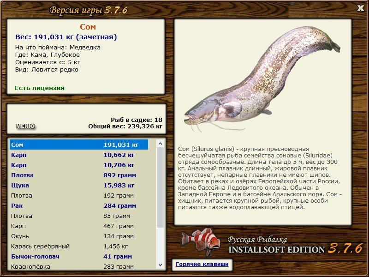Click the Есть лицензия status text
The height and width of the screenshot is (277, 369).
[x=39, y=88]
